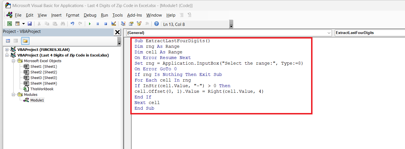This screenshot has width=405, height=149.
Task: Click the Reset stop square icon
Action: click(105, 24)
